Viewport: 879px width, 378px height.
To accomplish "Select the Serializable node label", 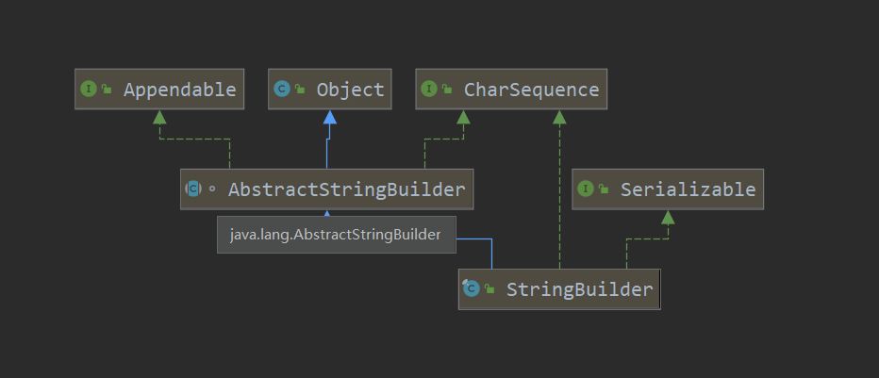I will (688, 189).
